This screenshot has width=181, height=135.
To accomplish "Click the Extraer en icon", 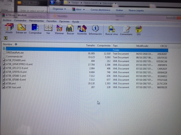I will click(21, 28).
